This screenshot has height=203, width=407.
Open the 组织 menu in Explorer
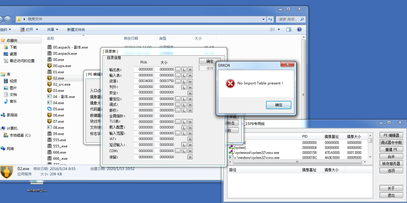tap(5, 29)
